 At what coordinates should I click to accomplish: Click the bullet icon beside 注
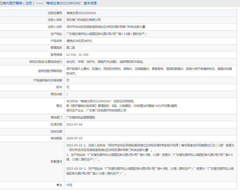pyautogui.click(x=58, y=185)
